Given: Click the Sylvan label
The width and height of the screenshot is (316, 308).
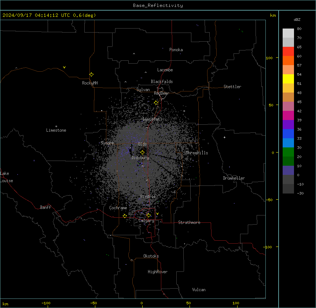Looking at the screenshot, I should click(x=143, y=90).
